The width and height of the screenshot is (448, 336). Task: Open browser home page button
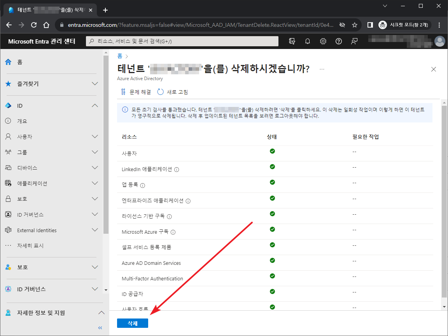[x=46, y=25]
